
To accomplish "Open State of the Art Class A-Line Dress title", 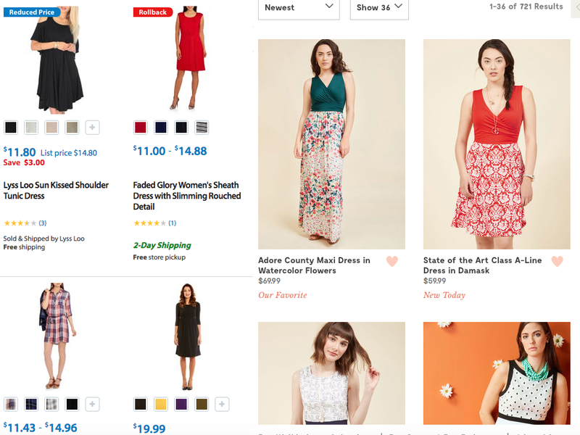I will click(x=482, y=265).
